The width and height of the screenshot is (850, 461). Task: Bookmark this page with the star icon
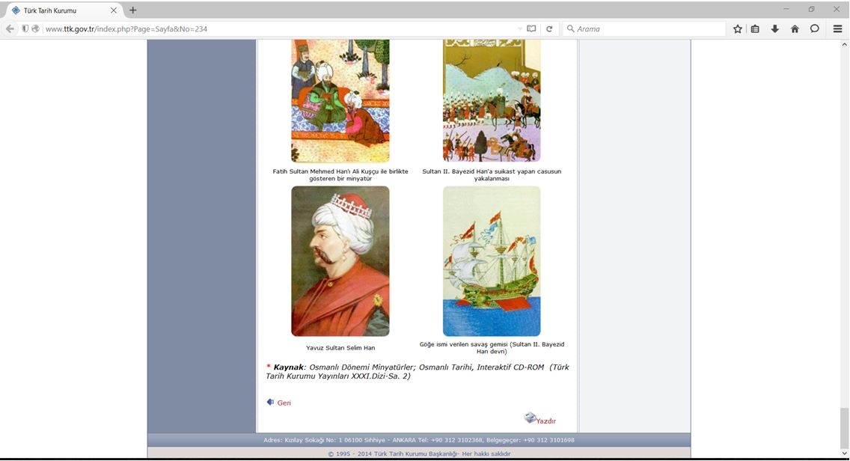click(x=738, y=28)
